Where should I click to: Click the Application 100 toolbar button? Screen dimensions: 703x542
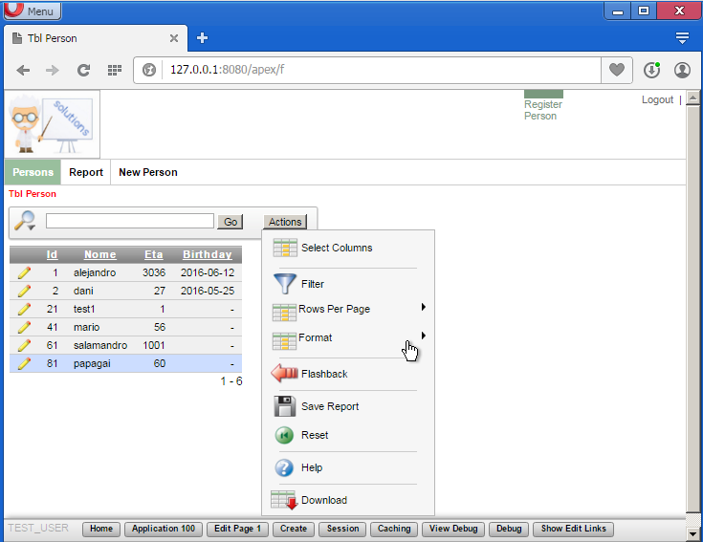(164, 529)
